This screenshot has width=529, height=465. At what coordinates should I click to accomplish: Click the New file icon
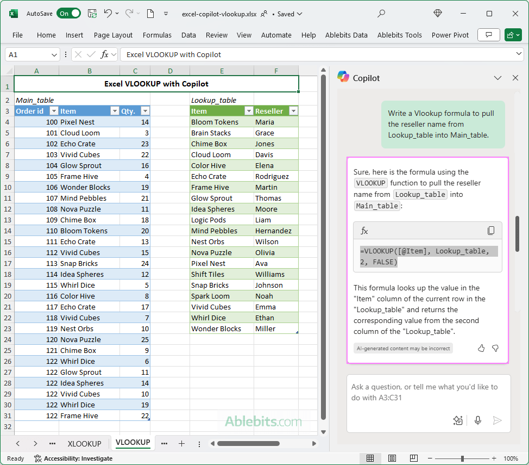[x=150, y=14]
